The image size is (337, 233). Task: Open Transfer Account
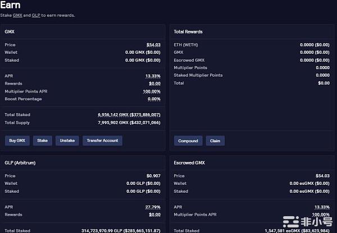tap(102, 141)
